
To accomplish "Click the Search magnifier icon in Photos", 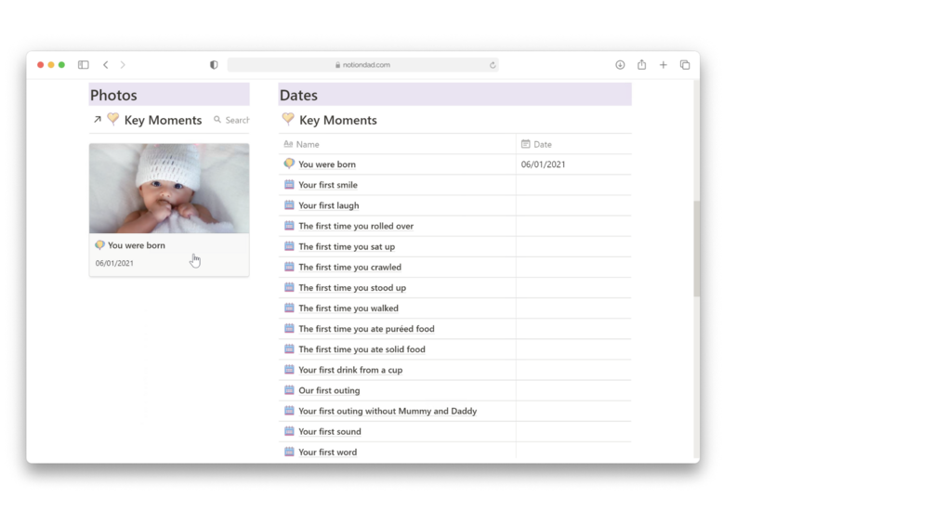I will 217,120.
